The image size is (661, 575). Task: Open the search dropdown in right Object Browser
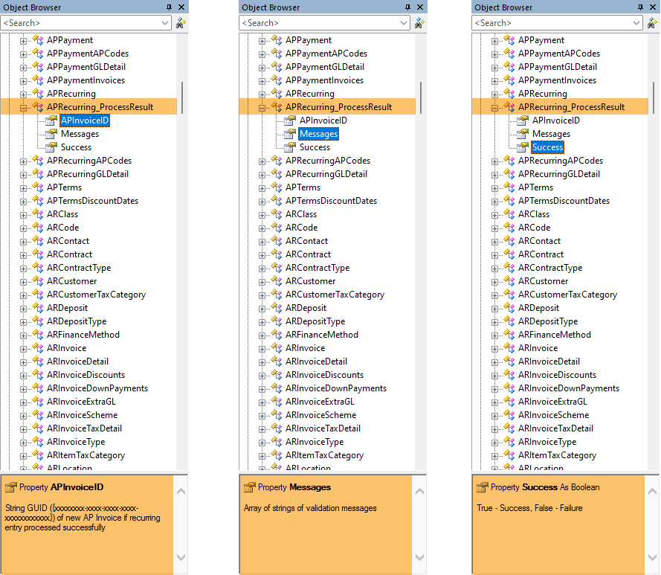[x=636, y=23]
